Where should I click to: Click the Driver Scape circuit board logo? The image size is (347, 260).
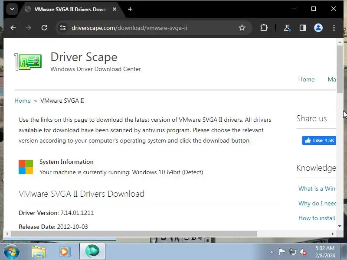point(28,62)
